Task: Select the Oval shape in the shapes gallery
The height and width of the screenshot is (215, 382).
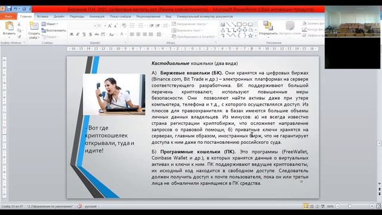Action: [245, 24]
